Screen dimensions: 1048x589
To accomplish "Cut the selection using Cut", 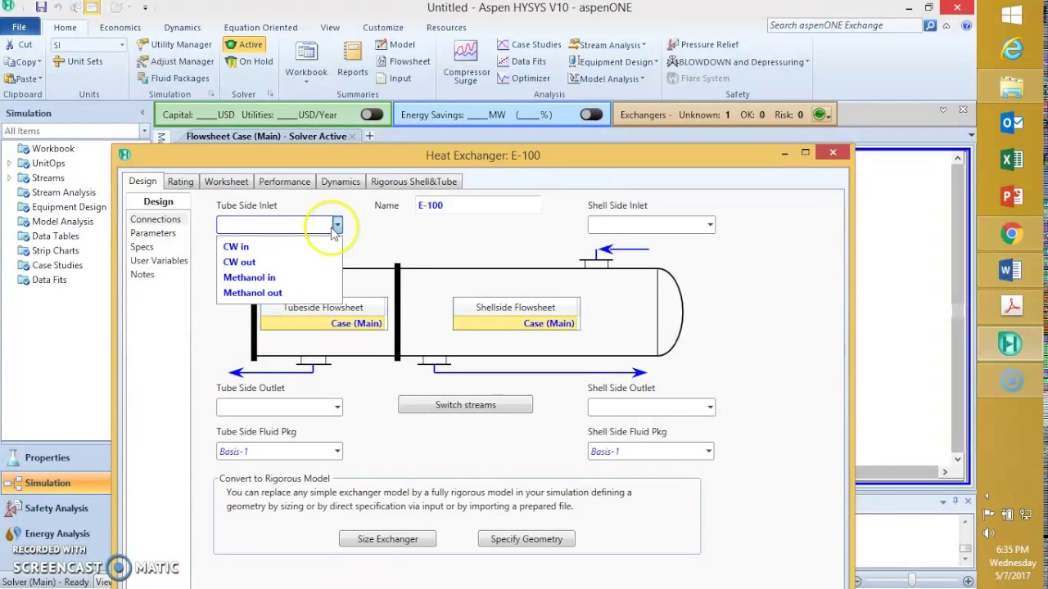I will [x=19, y=44].
